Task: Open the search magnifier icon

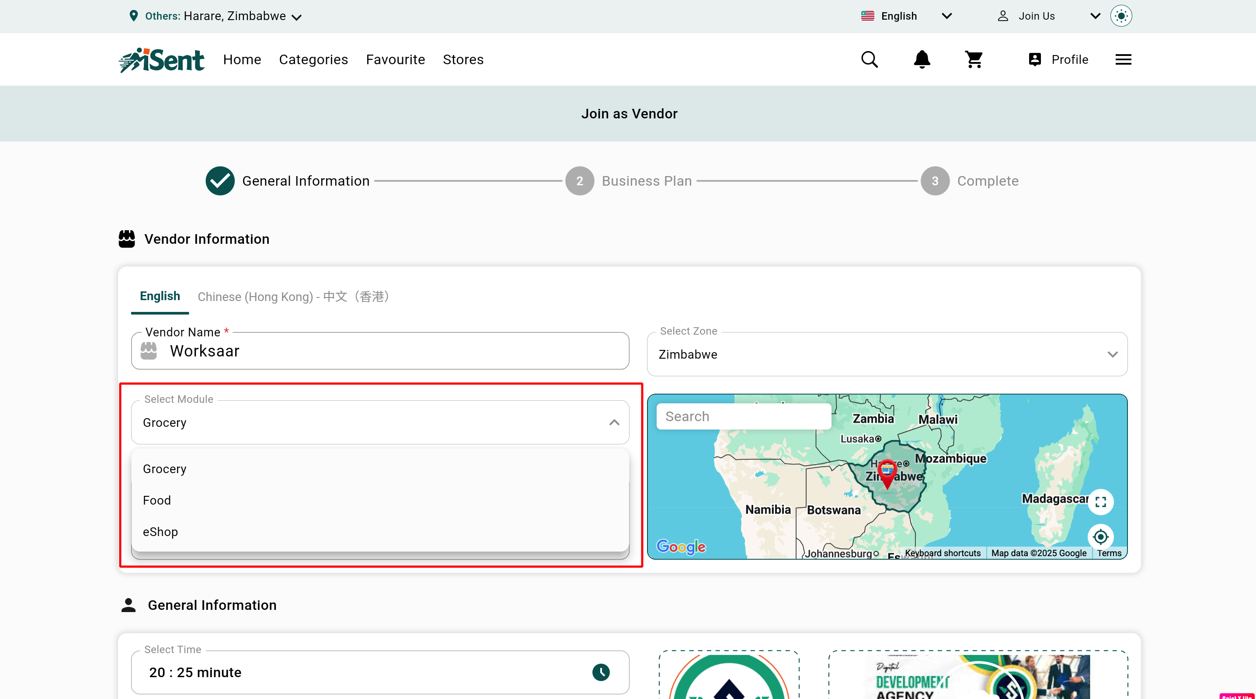Action: click(869, 59)
